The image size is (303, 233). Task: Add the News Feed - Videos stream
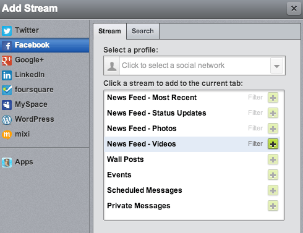click(273, 144)
